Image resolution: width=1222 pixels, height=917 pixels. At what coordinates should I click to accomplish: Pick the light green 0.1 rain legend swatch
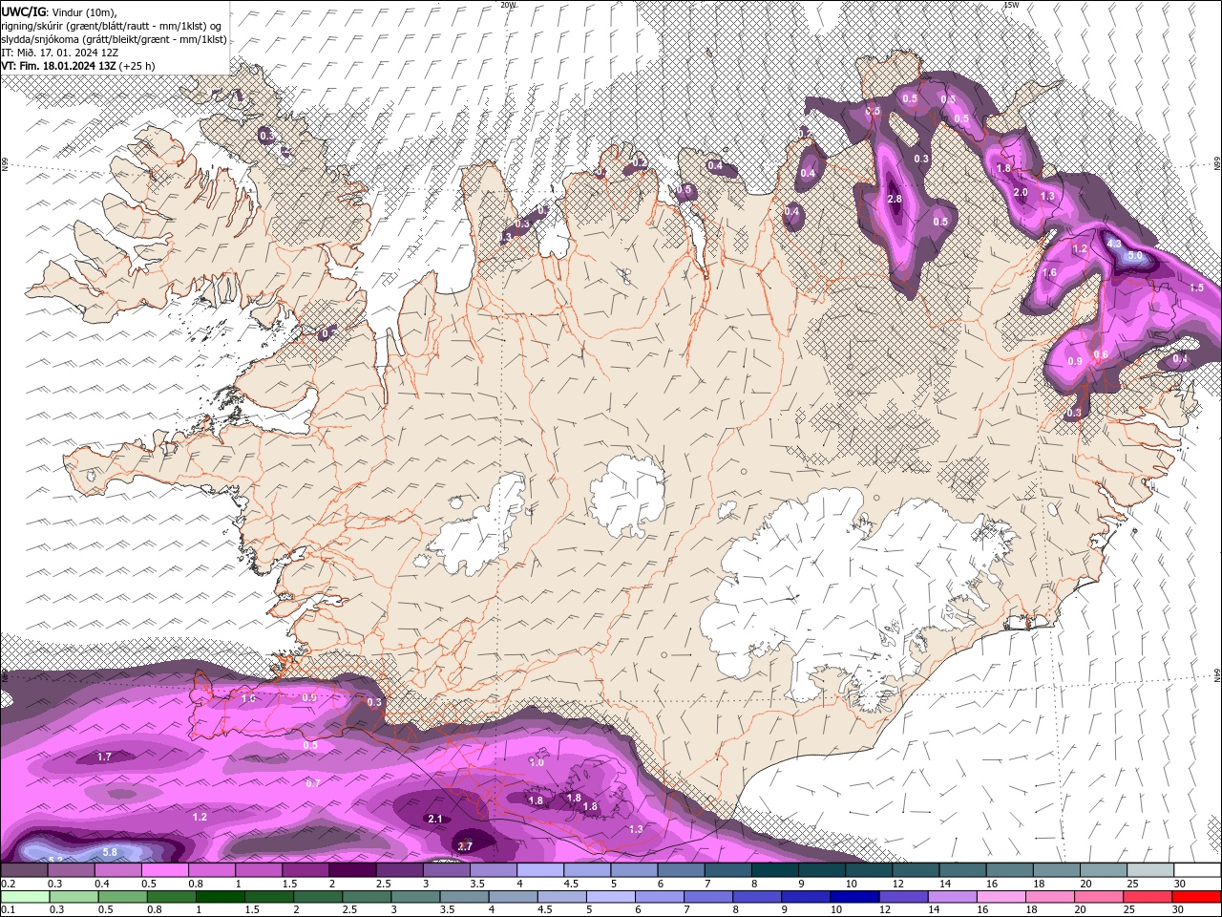25,897
